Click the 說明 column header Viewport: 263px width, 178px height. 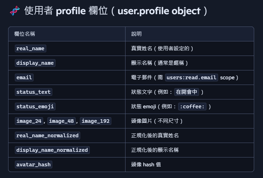point(136,34)
